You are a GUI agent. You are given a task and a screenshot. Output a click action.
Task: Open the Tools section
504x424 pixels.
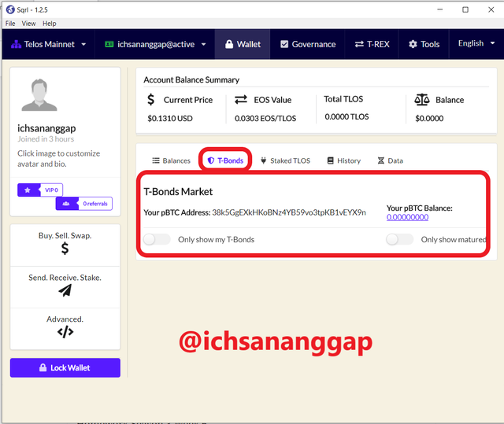coord(424,44)
